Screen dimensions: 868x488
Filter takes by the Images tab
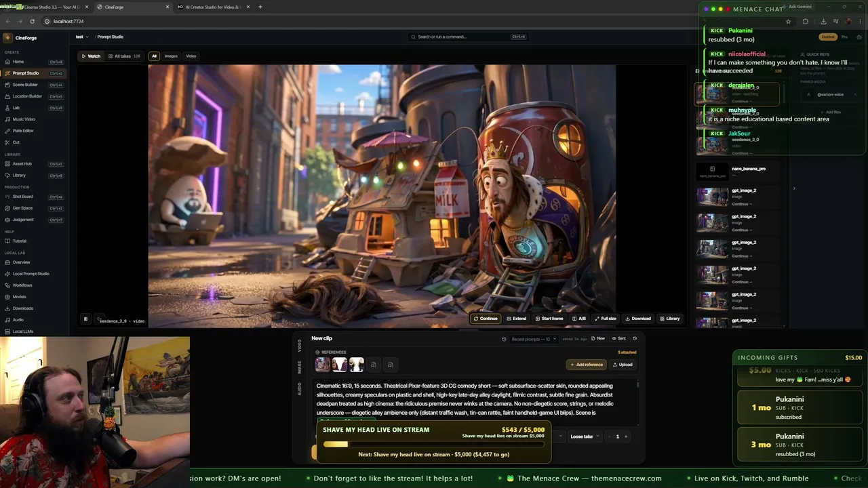[171, 56]
